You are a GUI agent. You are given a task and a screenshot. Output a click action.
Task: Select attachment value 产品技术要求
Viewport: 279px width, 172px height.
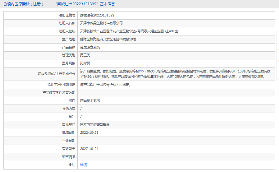pos(90,100)
